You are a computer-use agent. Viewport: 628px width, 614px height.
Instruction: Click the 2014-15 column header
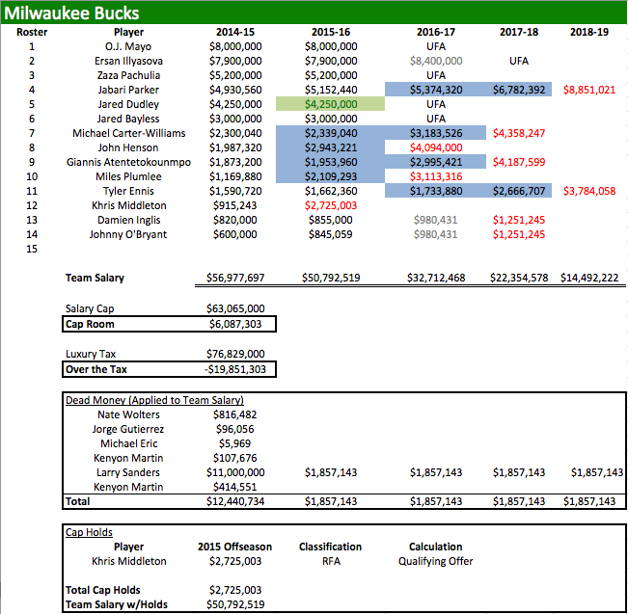pyautogui.click(x=235, y=32)
